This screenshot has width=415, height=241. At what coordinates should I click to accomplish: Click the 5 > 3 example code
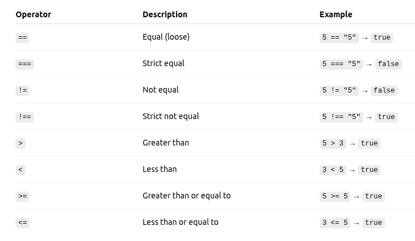332,144
